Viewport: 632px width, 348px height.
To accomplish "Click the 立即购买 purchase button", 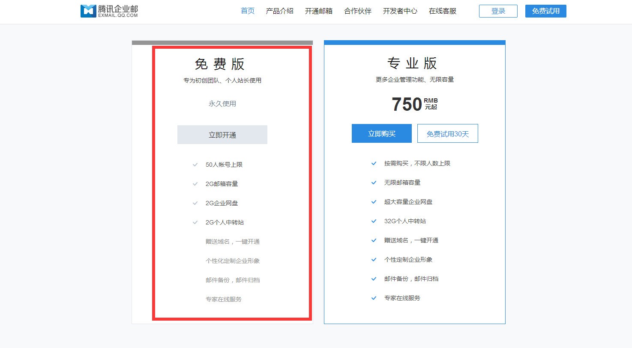I will click(381, 133).
